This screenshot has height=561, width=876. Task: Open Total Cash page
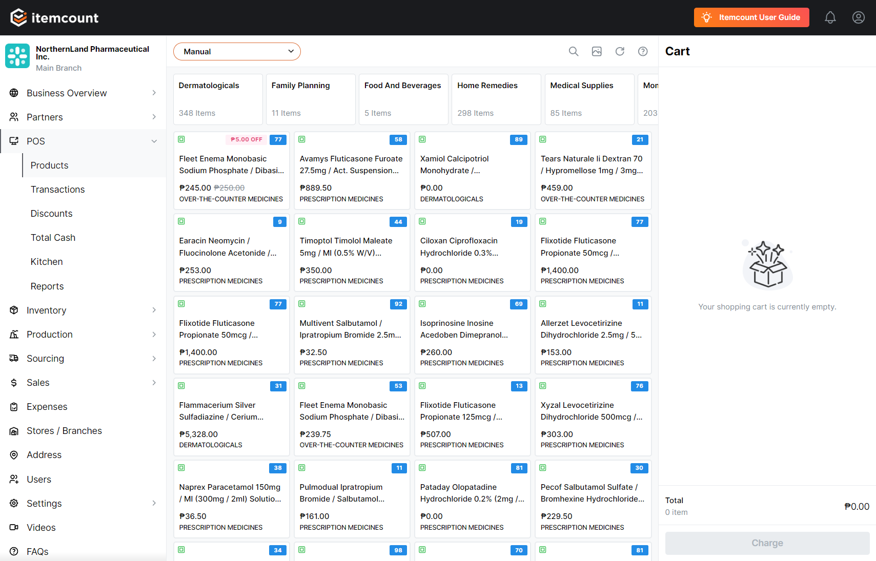pos(53,238)
